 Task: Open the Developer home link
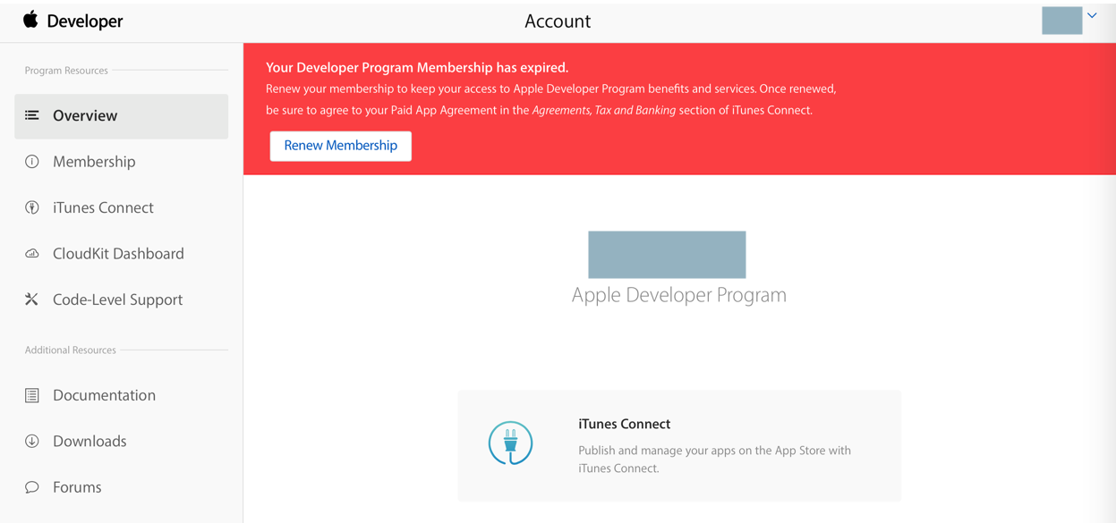pyautogui.click(x=85, y=21)
